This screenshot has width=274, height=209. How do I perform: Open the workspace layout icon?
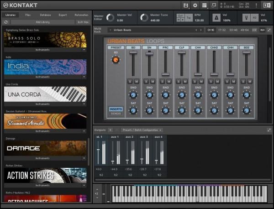(x=204, y=5)
